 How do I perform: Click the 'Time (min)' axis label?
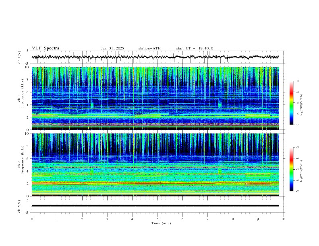(161, 223)
